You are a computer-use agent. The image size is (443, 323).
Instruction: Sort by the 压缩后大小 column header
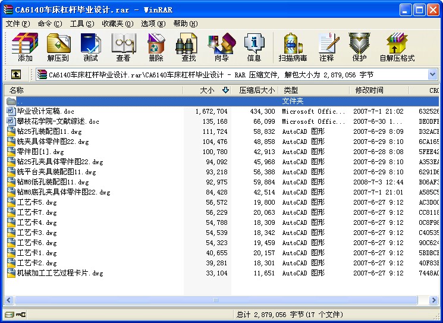pyautogui.click(x=255, y=90)
